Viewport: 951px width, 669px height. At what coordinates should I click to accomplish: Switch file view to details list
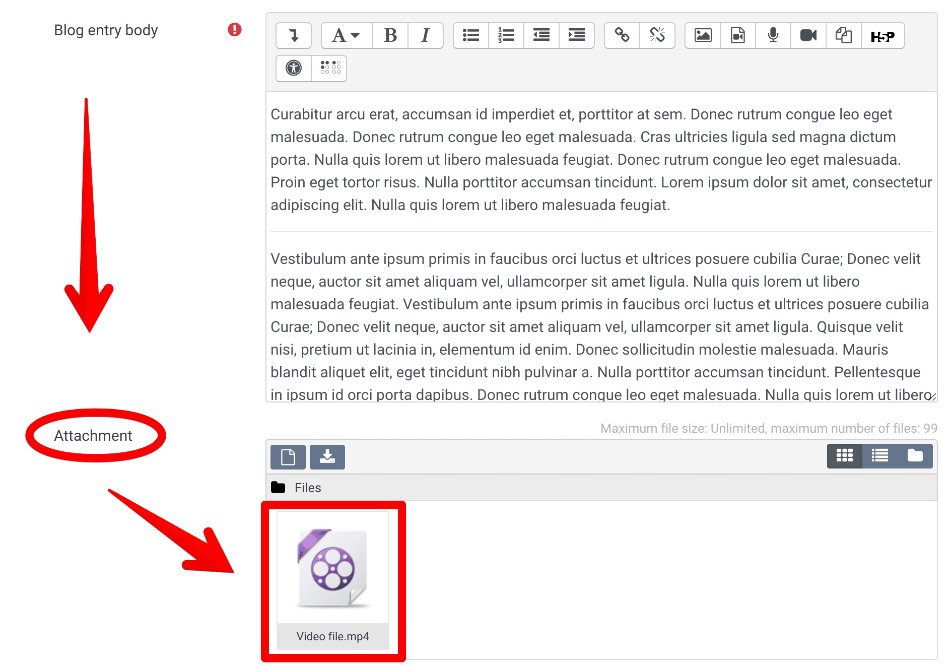pos(880,456)
